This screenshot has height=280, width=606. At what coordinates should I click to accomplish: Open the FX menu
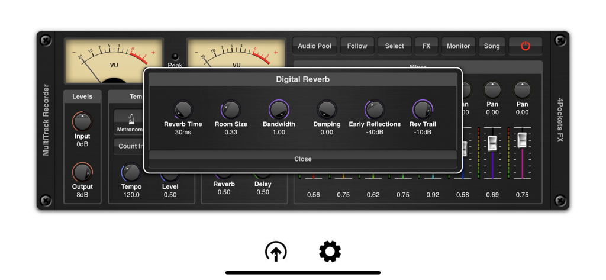[x=426, y=46]
